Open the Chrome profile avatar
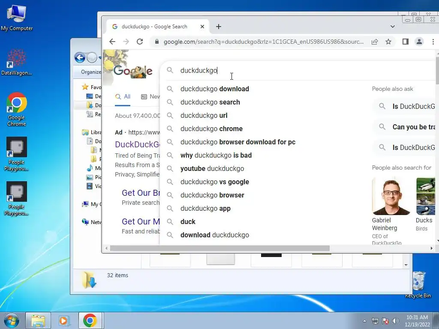 coord(419,42)
